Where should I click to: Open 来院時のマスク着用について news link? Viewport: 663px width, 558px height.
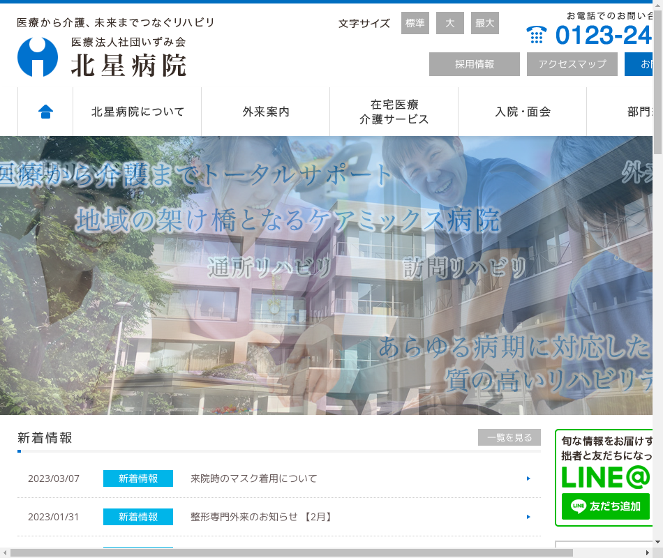[254, 478]
